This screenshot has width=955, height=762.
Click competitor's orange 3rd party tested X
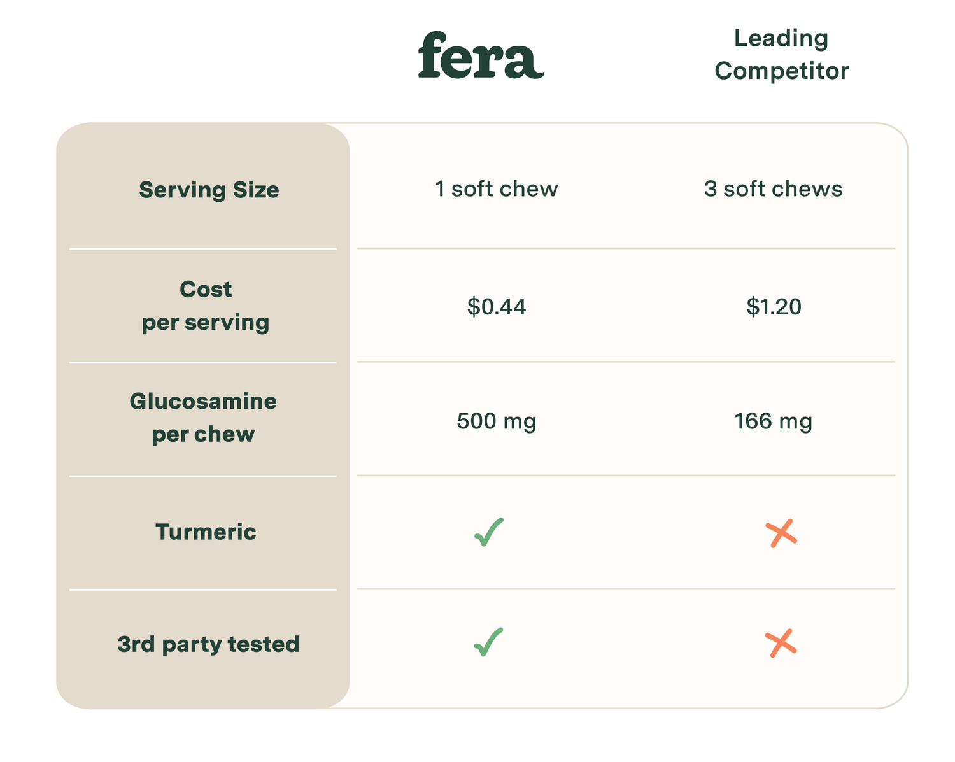point(781,644)
